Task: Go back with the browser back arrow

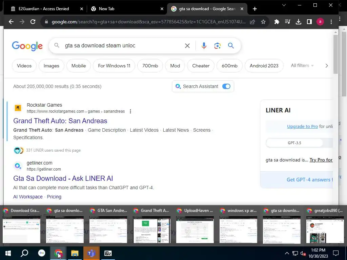Action: [11, 22]
